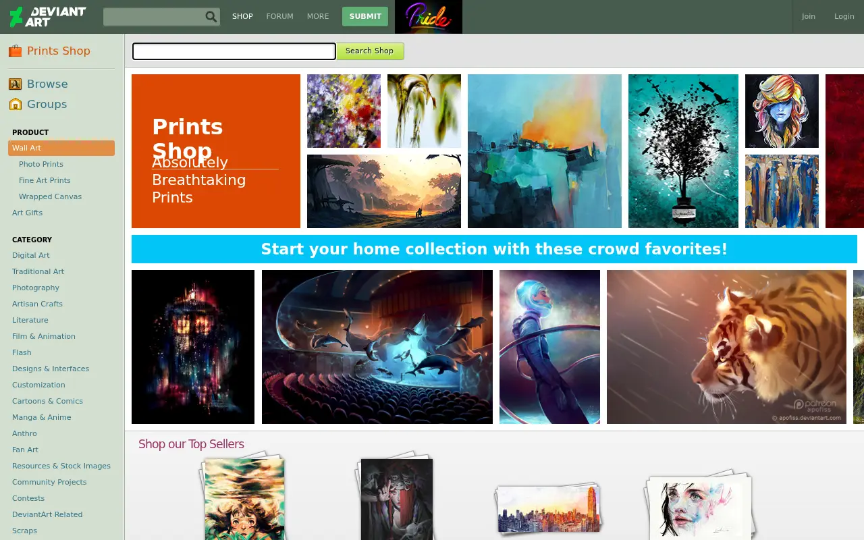Focus the Prints Shop search box
This screenshot has width=864, height=540.
tap(234, 51)
